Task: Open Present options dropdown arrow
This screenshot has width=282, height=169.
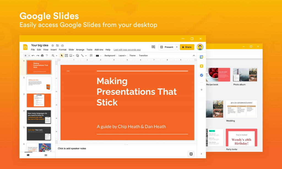Action: tap(177, 47)
